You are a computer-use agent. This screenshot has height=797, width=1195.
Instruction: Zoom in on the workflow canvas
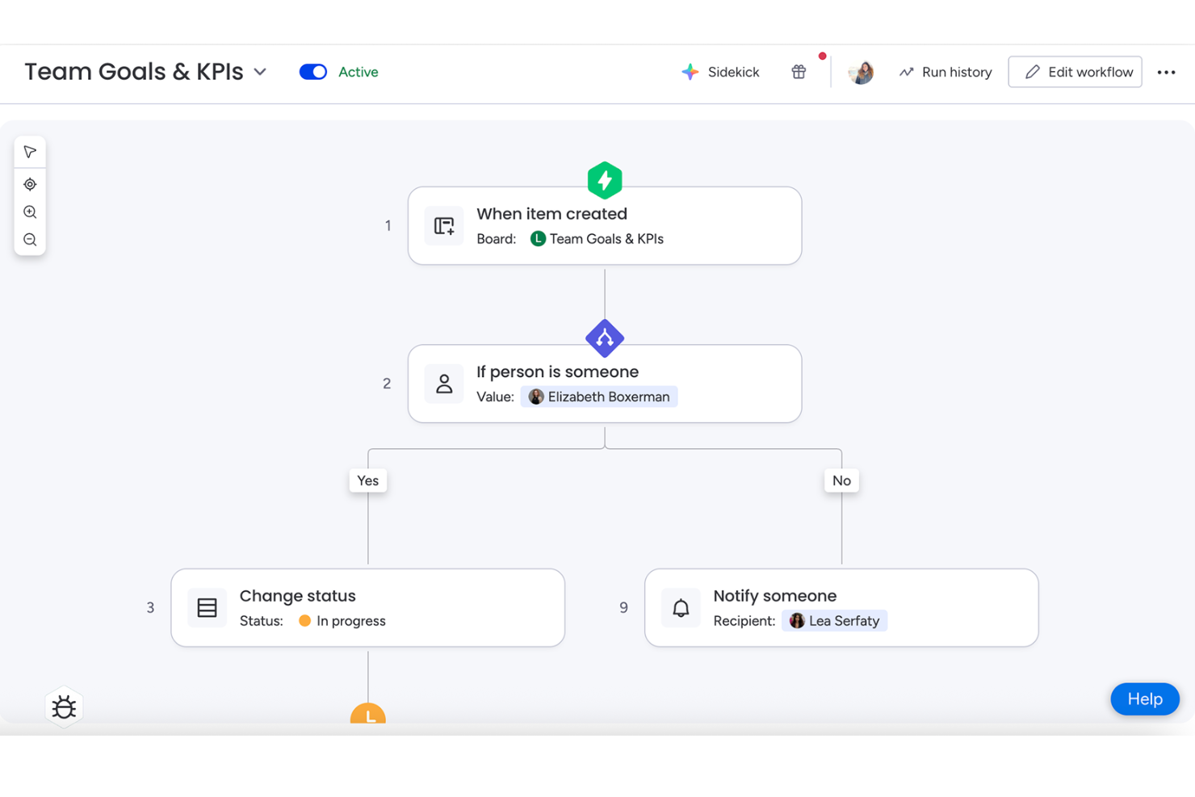coord(30,212)
